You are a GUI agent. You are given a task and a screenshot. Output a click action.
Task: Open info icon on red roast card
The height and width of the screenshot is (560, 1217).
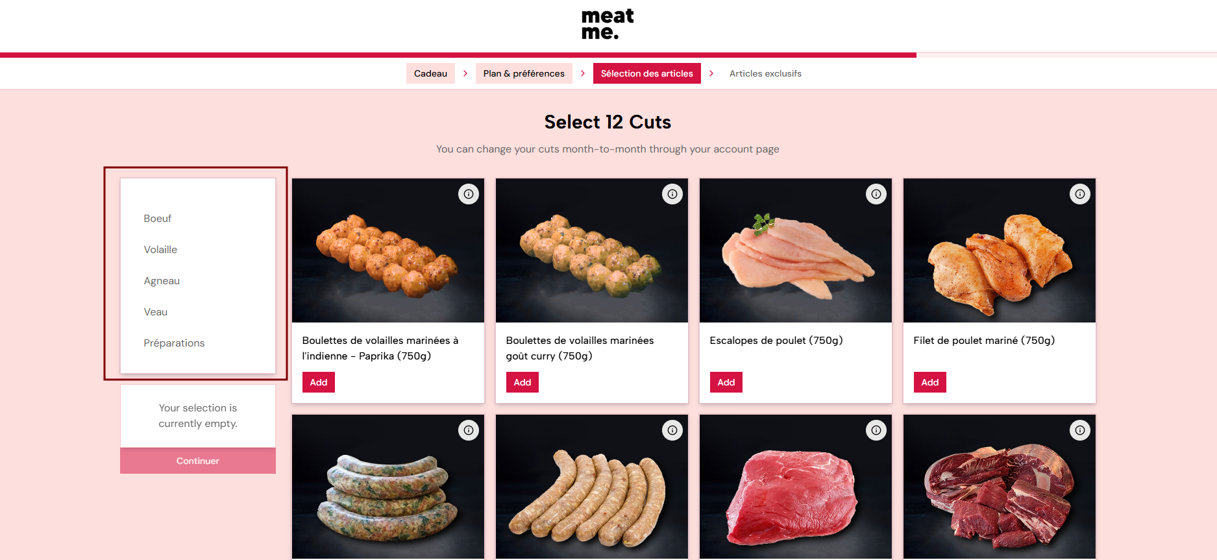point(876,430)
